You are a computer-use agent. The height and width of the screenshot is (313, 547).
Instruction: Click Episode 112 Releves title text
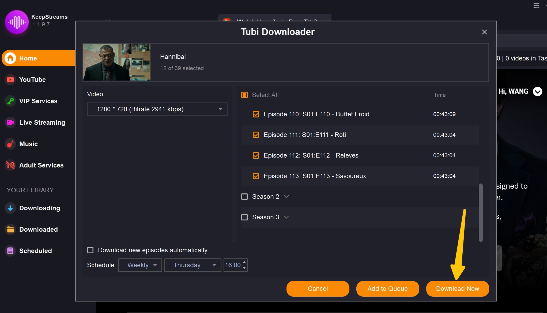tap(311, 155)
